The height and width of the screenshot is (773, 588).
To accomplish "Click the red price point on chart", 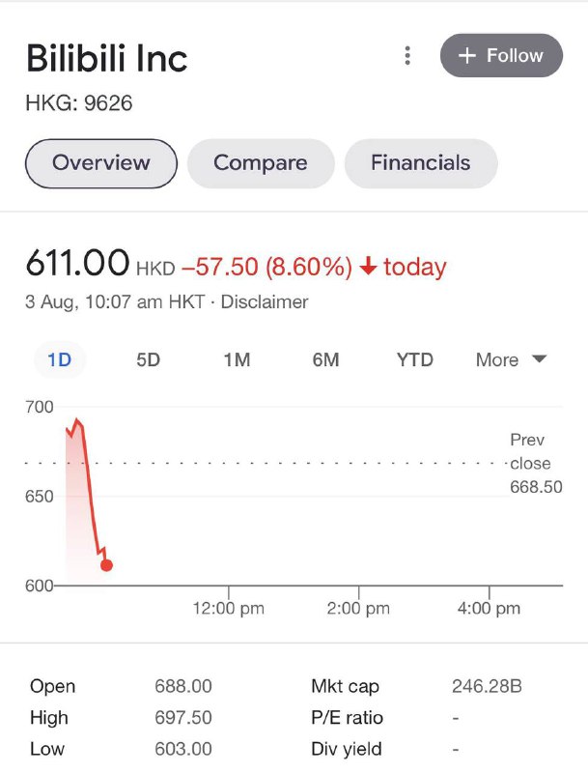I will click(x=106, y=563).
